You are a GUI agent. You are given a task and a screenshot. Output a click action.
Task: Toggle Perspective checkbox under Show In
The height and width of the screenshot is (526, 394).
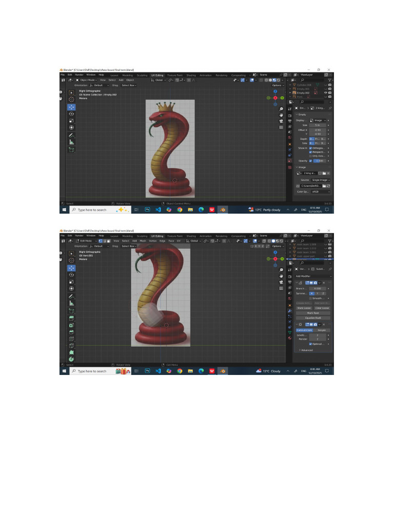tap(310, 152)
